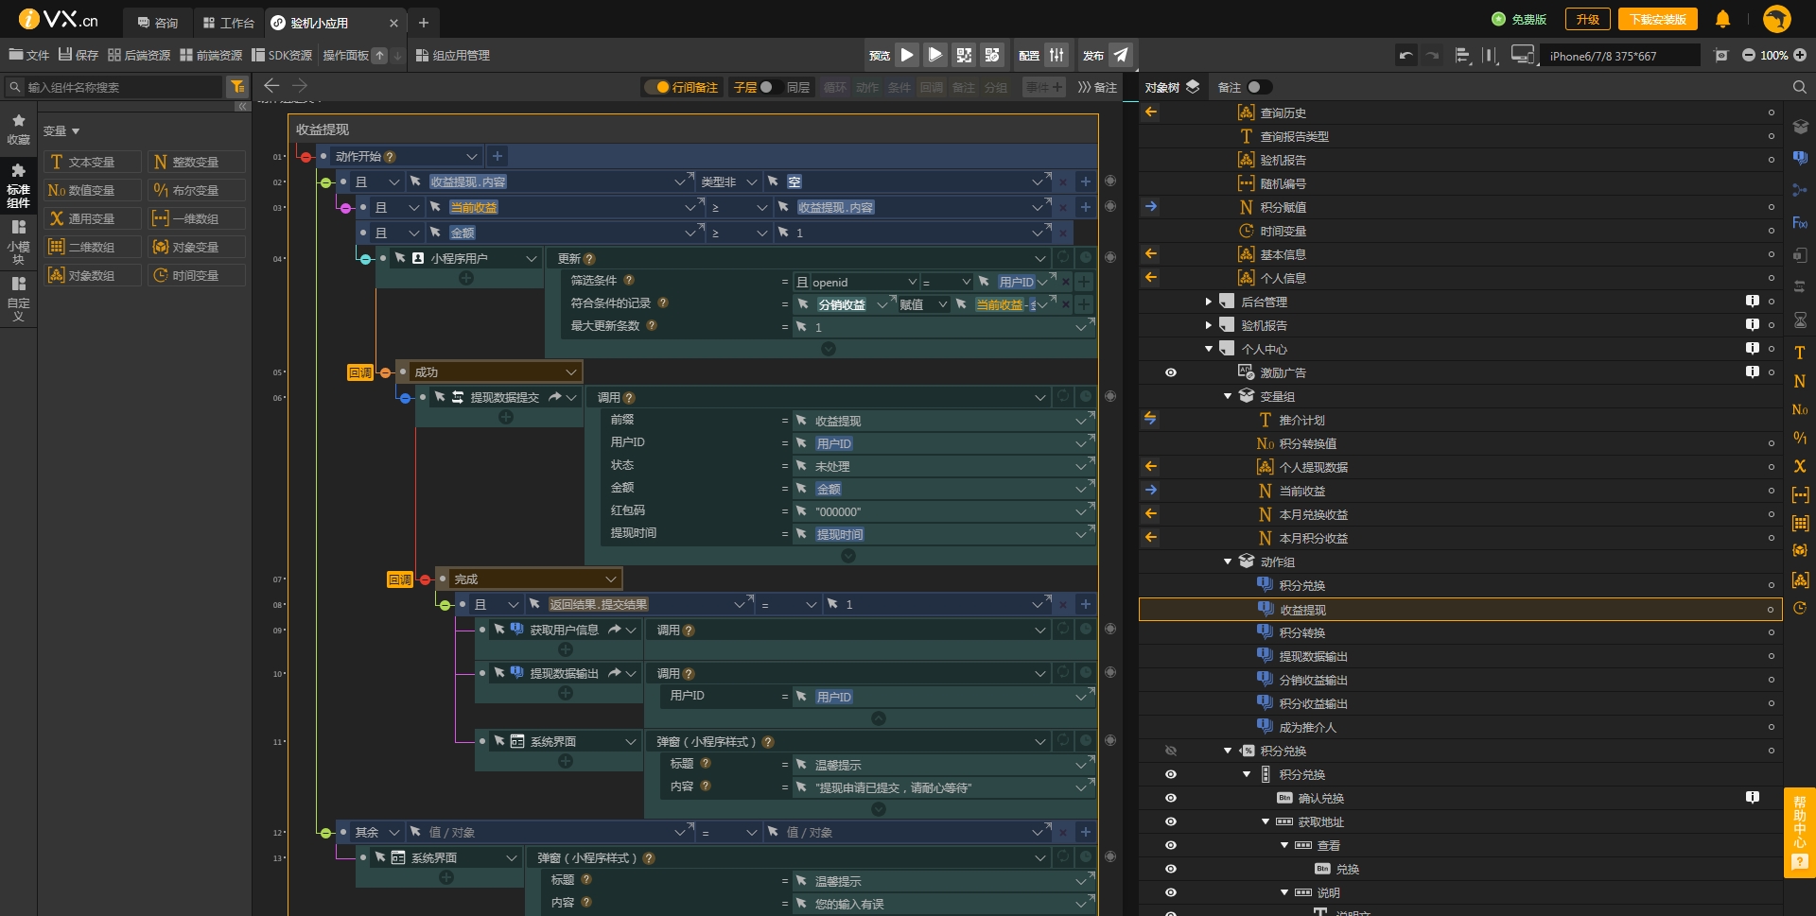Move the operation panel up arrow
The height and width of the screenshot is (916, 1816).
pos(379,56)
